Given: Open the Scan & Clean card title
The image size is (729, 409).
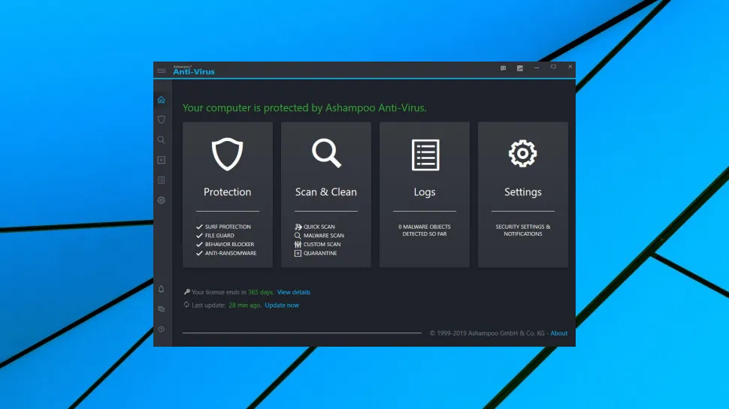Looking at the screenshot, I should coord(326,191).
